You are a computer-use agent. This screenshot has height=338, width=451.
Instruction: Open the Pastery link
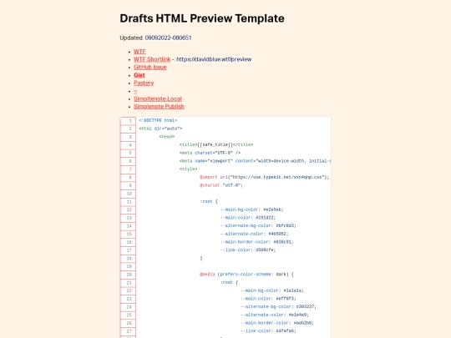point(144,83)
